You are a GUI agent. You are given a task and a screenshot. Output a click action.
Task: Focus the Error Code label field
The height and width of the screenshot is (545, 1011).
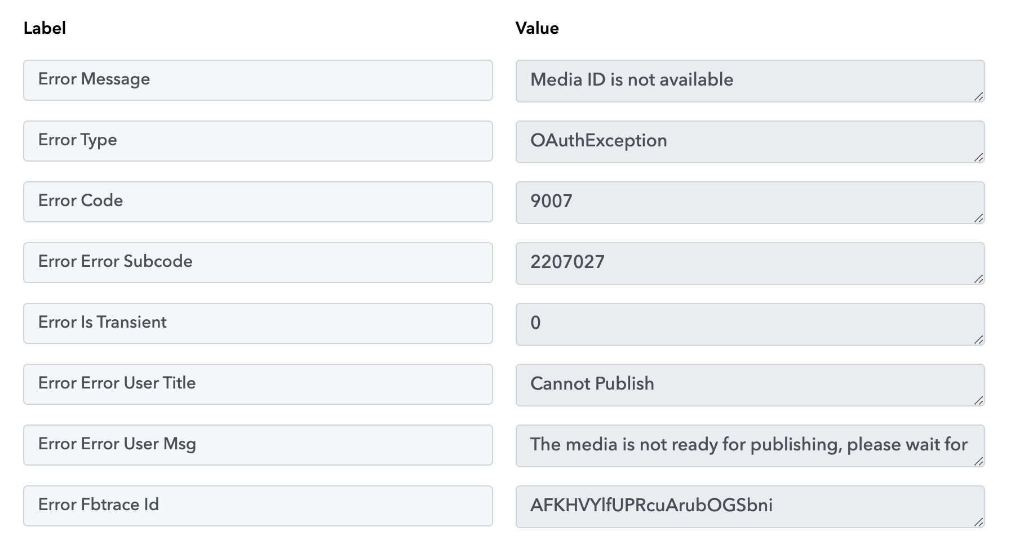point(258,202)
